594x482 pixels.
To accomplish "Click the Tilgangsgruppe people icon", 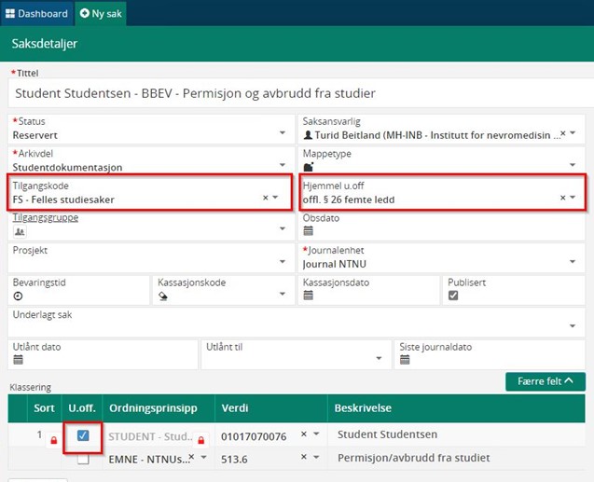I will tap(20, 231).
